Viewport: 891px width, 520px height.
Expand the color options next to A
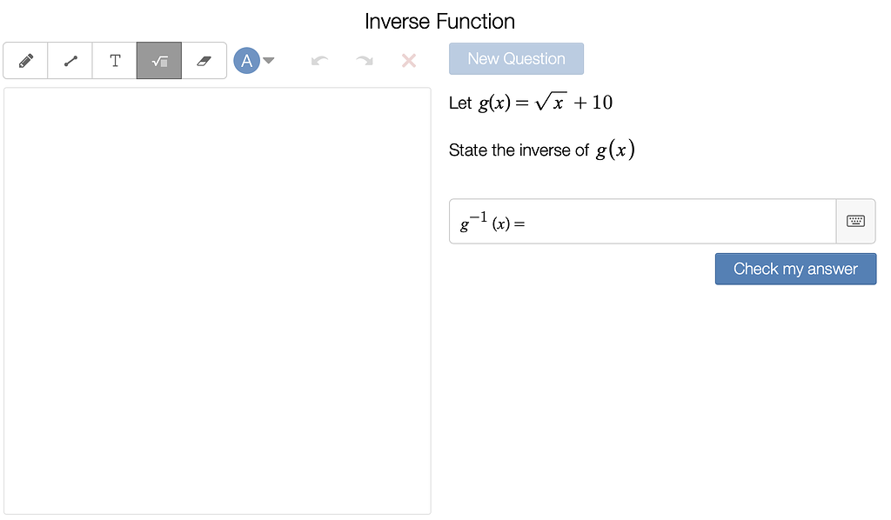click(x=269, y=61)
